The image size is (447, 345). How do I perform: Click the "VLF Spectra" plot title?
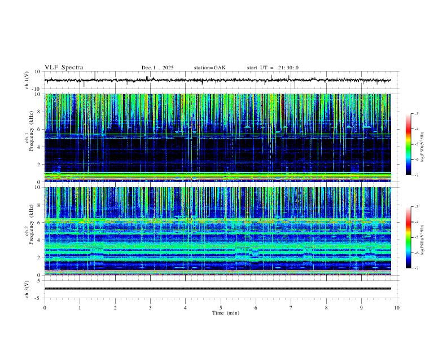(64, 67)
